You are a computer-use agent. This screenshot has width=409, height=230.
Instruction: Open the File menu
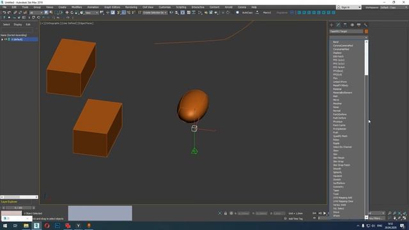pyautogui.click(x=4, y=7)
